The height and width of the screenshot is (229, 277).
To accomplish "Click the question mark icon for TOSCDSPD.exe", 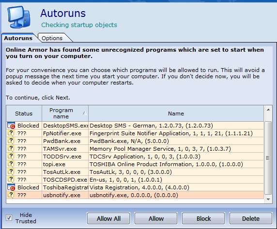I will (x=11, y=180).
